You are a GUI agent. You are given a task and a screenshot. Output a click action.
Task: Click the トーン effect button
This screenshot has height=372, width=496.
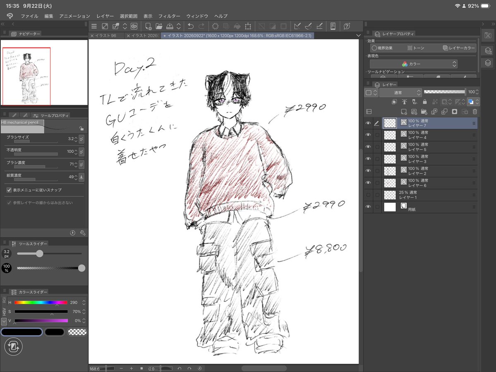pos(416,48)
